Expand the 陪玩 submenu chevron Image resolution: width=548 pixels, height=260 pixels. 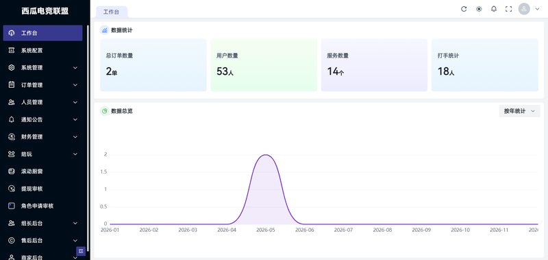pos(75,154)
